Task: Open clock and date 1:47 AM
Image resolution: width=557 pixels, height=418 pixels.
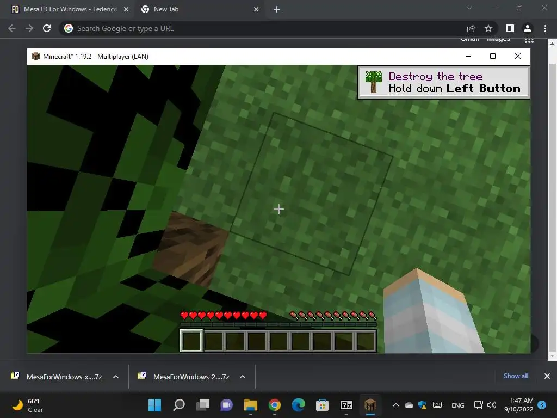Action: click(519, 405)
